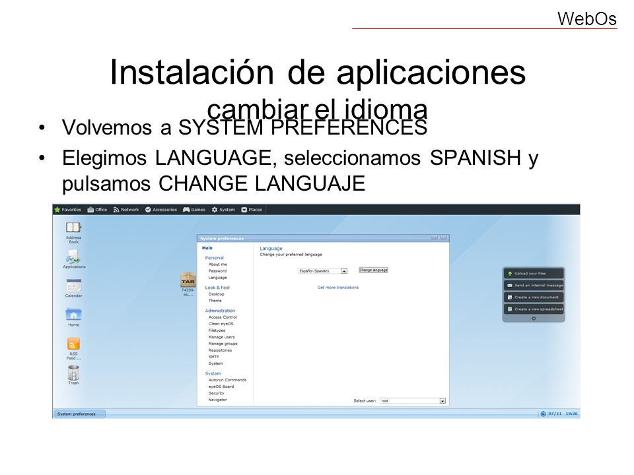This screenshot has height=475, width=634.
Task: Select System under Administration
Action: [215, 364]
